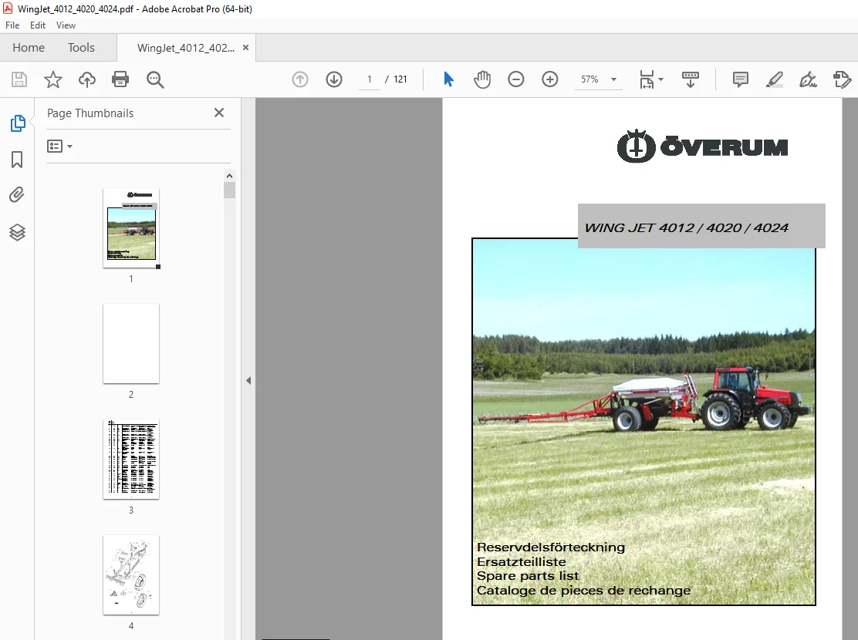Close the Page Thumbnails panel
Viewport: 858px width, 640px height.
pyautogui.click(x=219, y=113)
